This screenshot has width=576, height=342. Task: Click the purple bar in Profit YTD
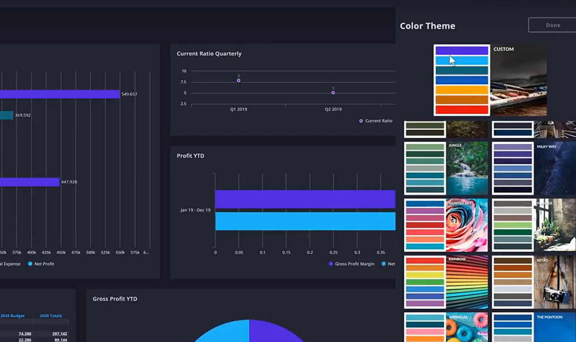(305, 199)
